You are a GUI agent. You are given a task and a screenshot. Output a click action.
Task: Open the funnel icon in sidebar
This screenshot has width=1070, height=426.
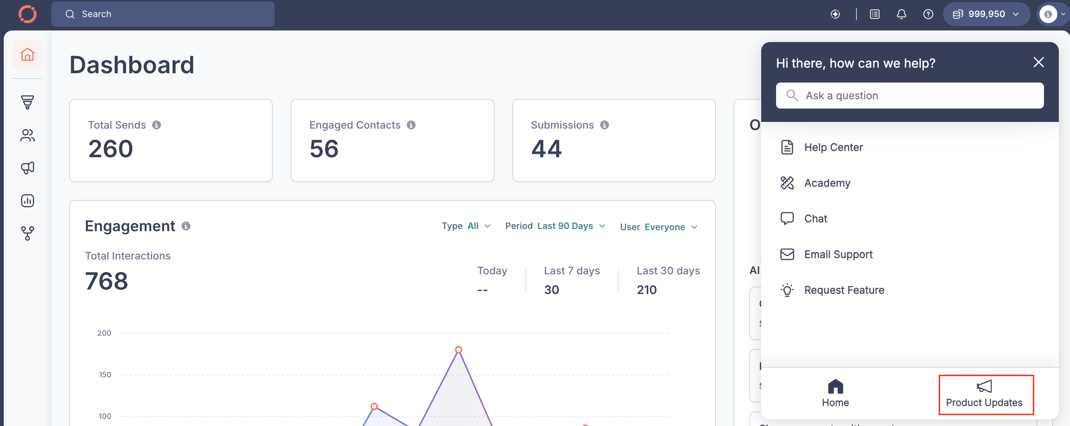coord(28,102)
